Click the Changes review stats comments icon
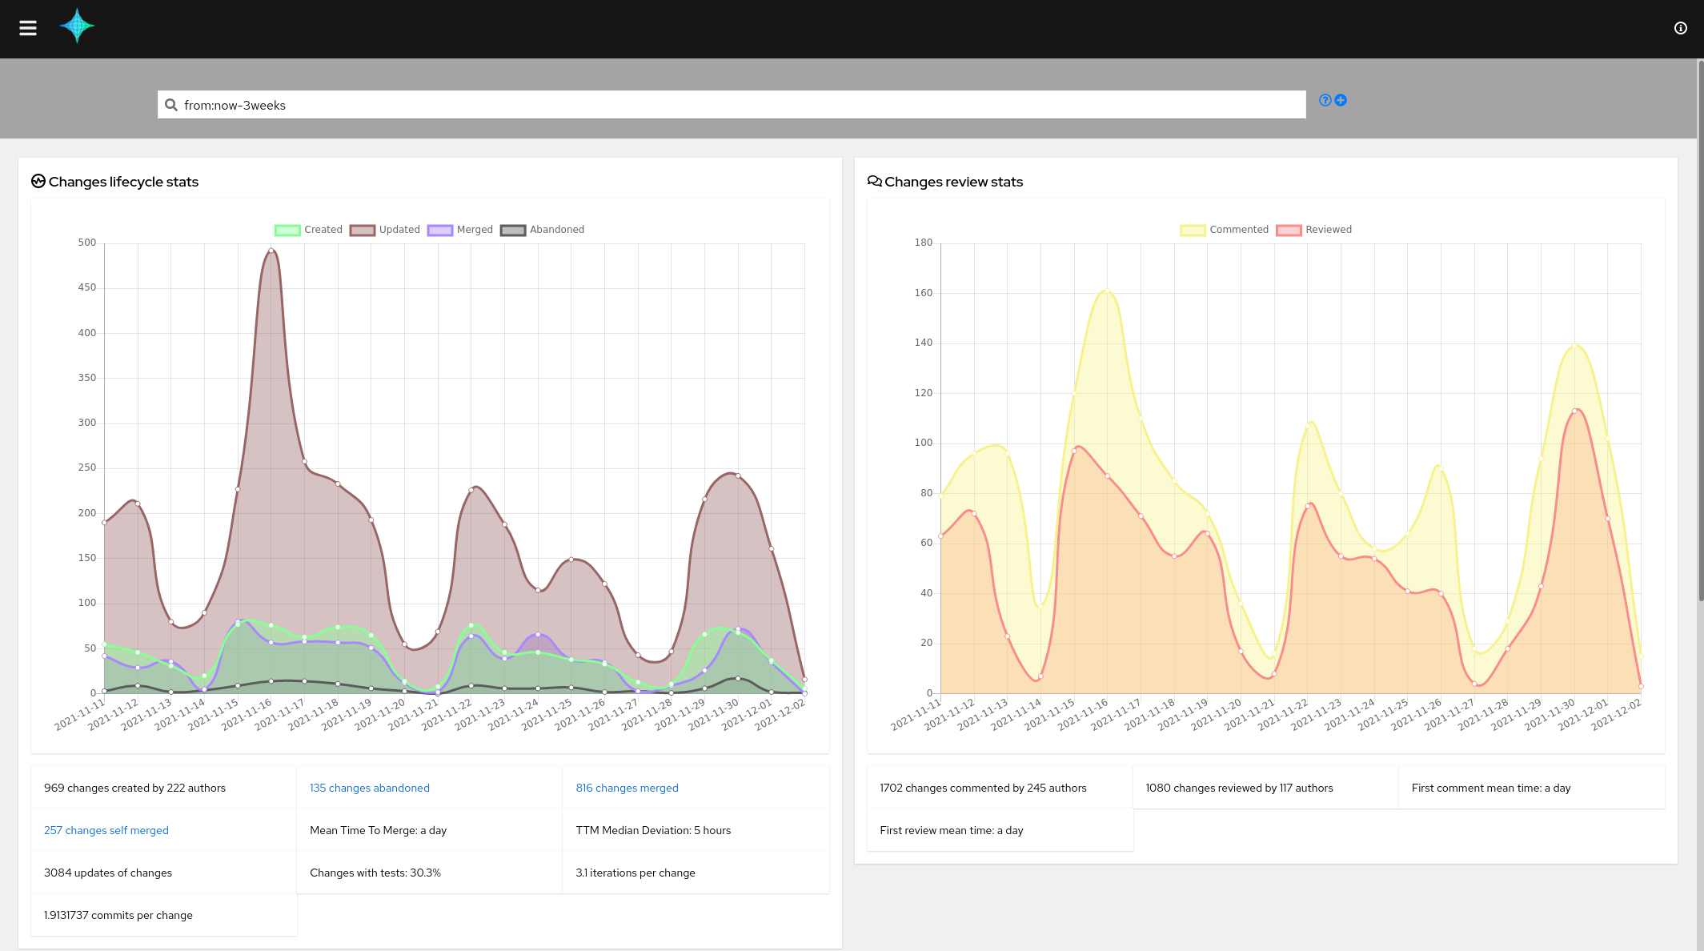The height and width of the screenshot is (951, 1704). 874,182
